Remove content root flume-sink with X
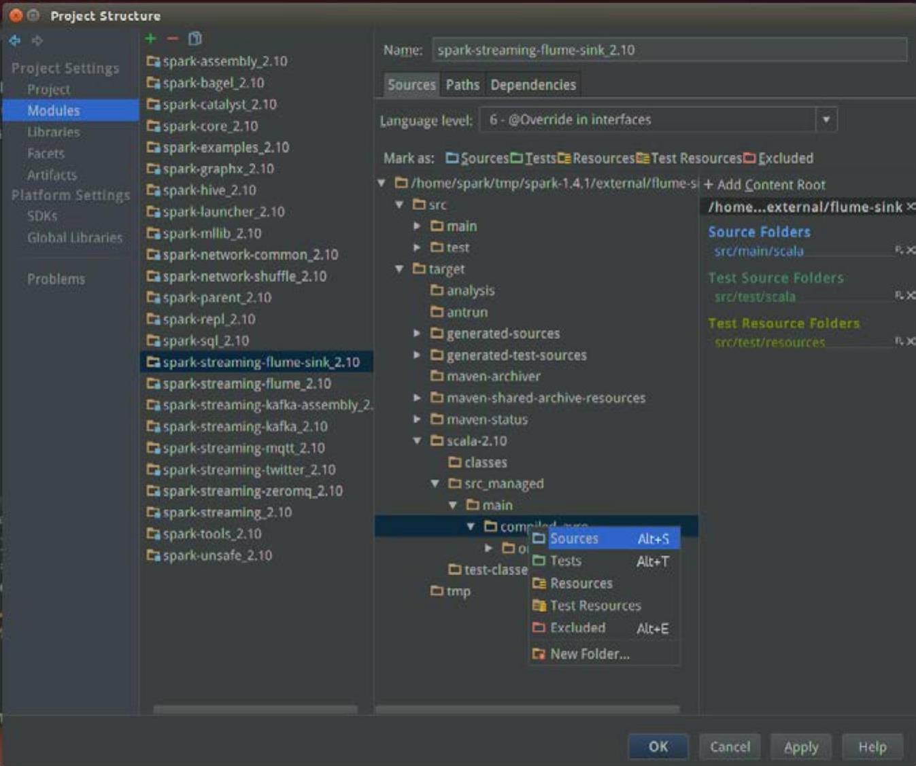Screen dimensions: 916x766 pos(911,207)
